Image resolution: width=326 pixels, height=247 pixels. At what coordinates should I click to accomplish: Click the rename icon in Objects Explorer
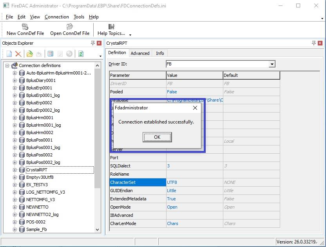50,54
